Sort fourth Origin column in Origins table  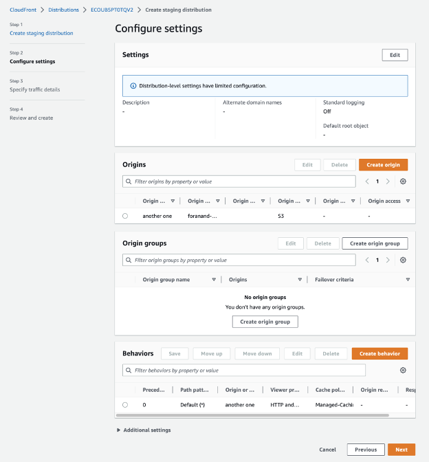pos(308,201)
